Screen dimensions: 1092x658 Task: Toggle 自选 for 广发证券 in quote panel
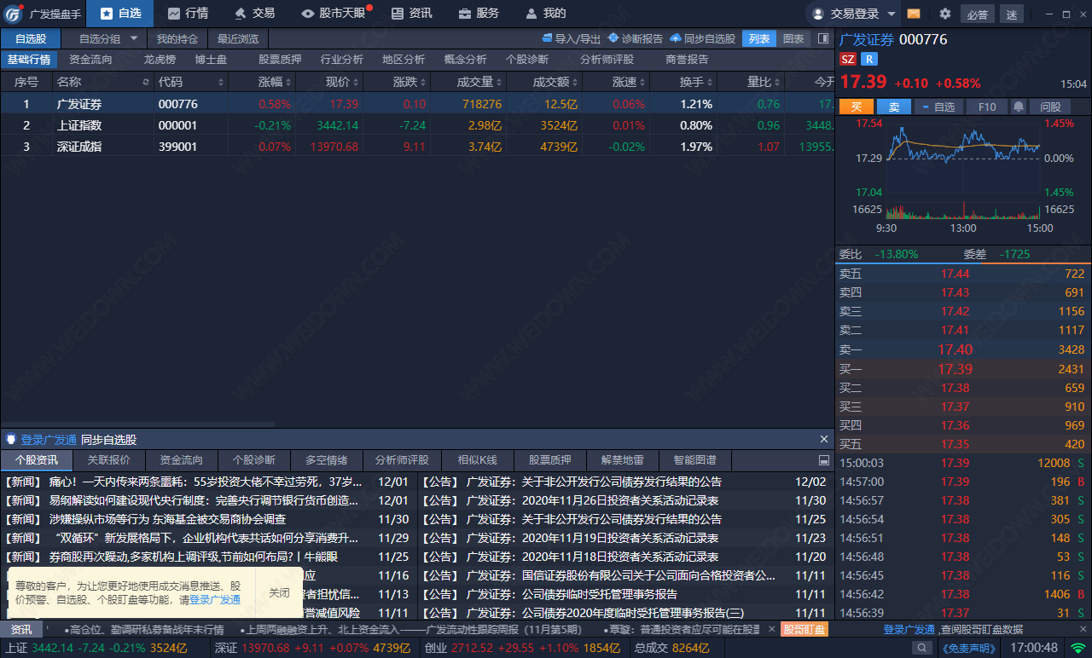click(938, 107)
